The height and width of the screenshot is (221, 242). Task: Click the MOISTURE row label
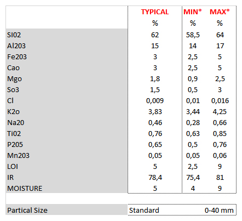pos(25,189)
